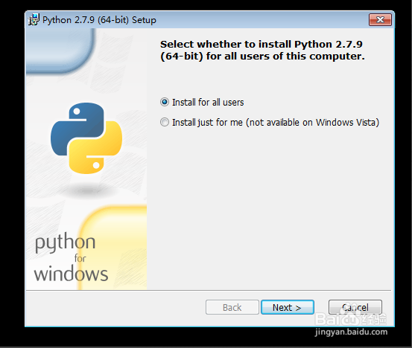
Task: Select the Install for all users radio button
Action: 165,102
